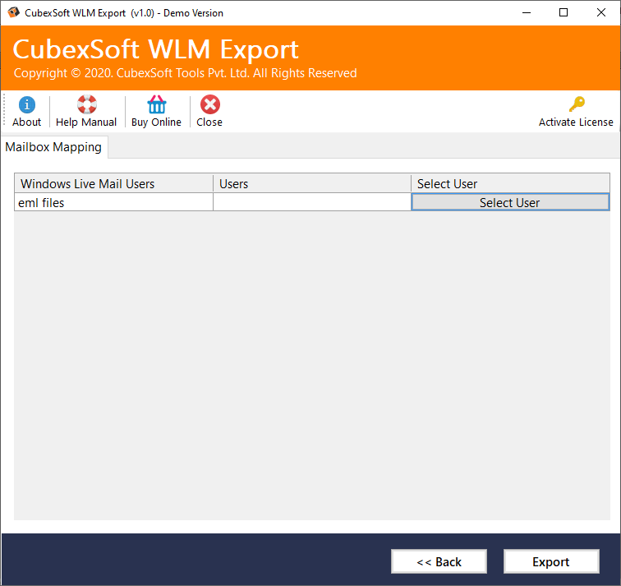Screen dimensions: 621x586
Task: Click the Buy Online basket icon
Action: (x=156, y=105)
